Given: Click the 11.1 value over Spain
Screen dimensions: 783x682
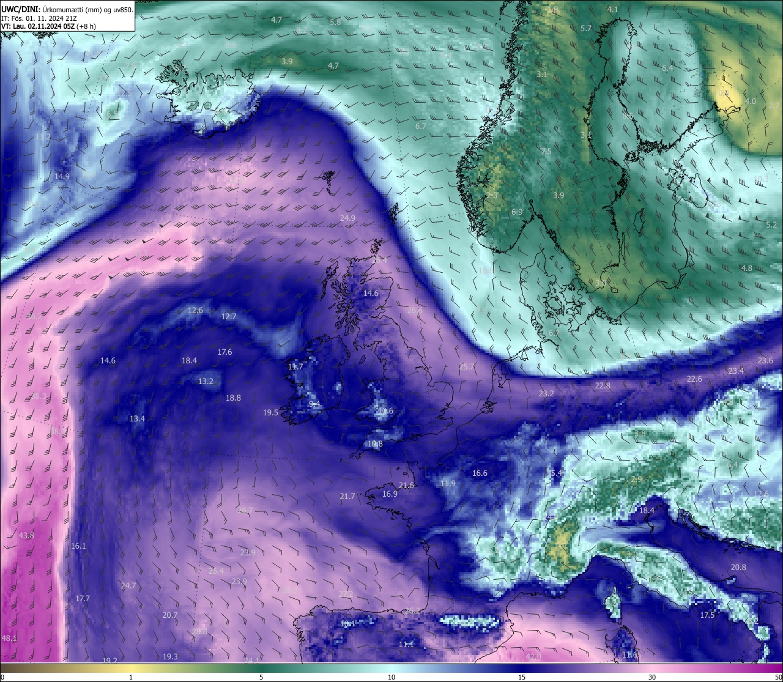Looking at the screenshot, I should pos(406,645).
